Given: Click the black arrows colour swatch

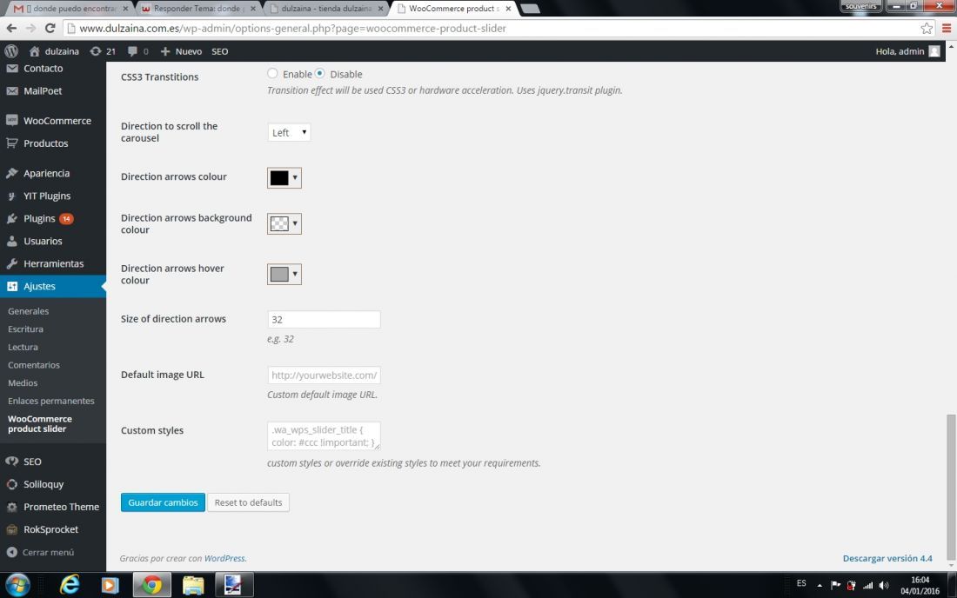Looking at the screenshot, I should click(279, 177).
